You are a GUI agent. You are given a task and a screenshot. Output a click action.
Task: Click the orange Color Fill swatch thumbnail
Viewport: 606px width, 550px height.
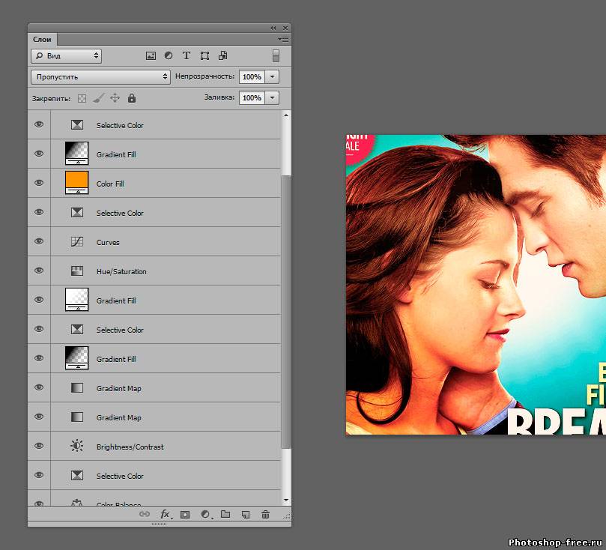pos(77,181)
